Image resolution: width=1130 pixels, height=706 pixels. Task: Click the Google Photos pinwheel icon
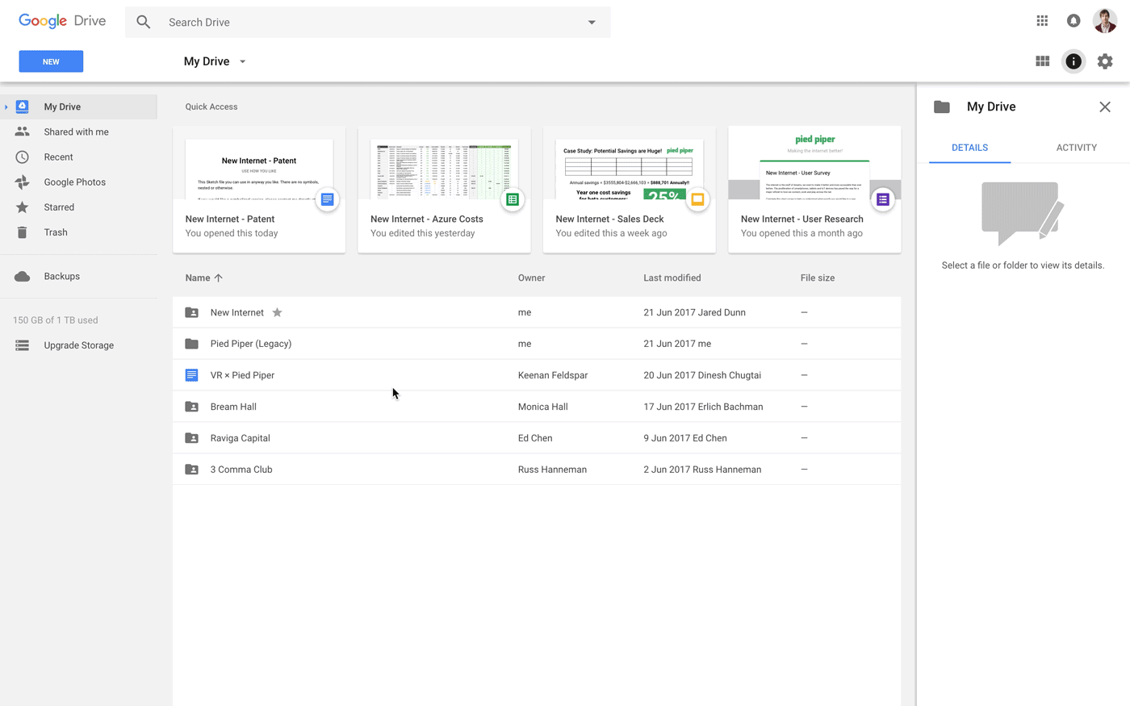point(23,182)
